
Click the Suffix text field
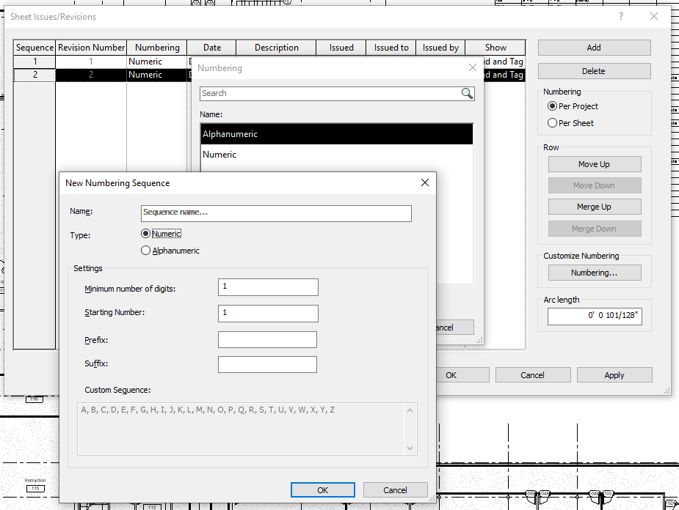[267, 364]
